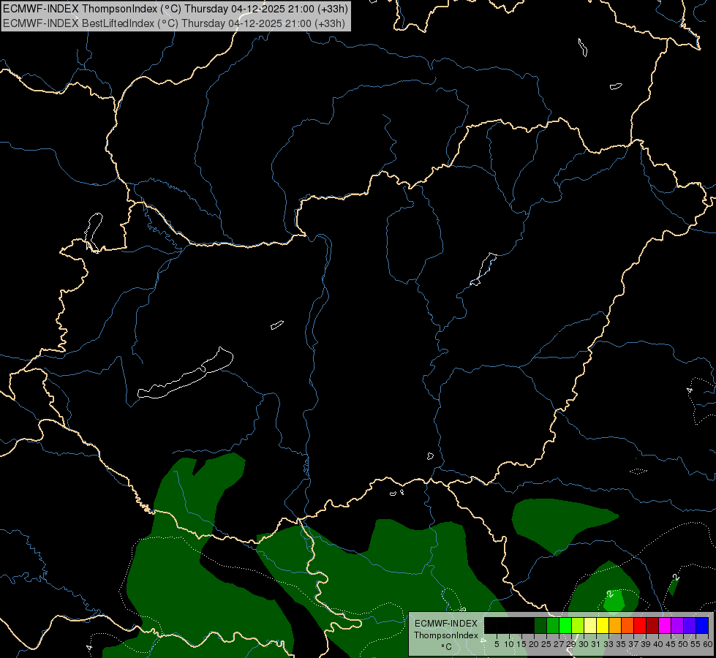Click the legend's ThompsonIndex label
Viewport: 716px width, 658px height.
pyautogui.click(x=446, y=635)
